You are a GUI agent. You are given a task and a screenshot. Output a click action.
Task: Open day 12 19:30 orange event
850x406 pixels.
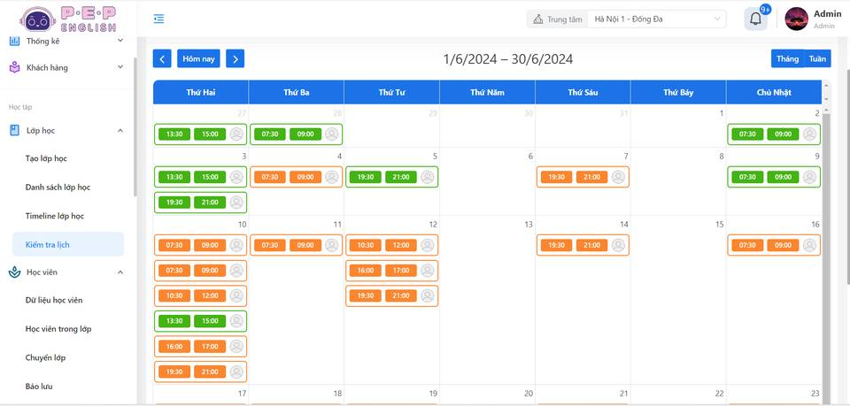tap(392, 296)
